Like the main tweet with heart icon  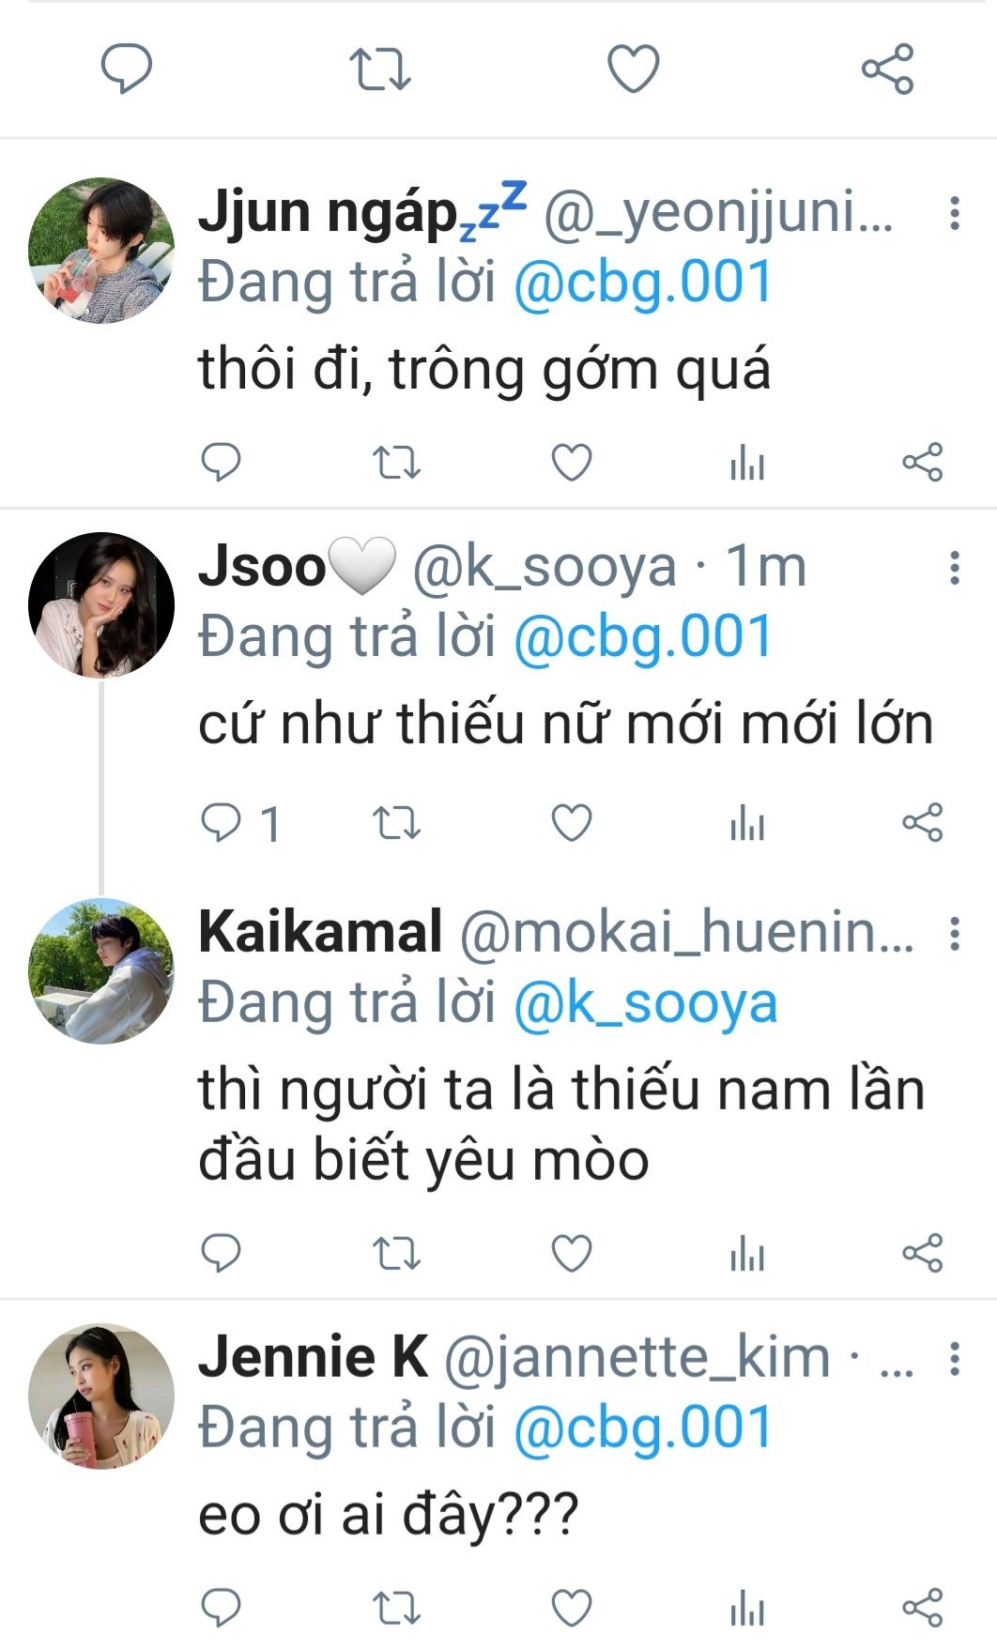pyautogui.click(x=634, y=69)
